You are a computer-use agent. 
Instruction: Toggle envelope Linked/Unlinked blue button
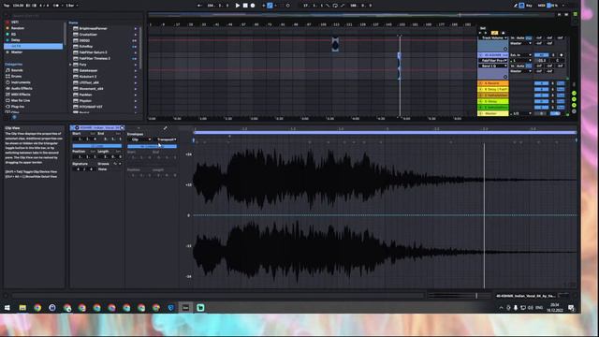click(152, 146)
